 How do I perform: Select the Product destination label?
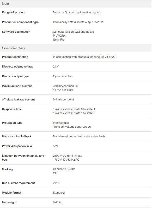coord(15,57)
